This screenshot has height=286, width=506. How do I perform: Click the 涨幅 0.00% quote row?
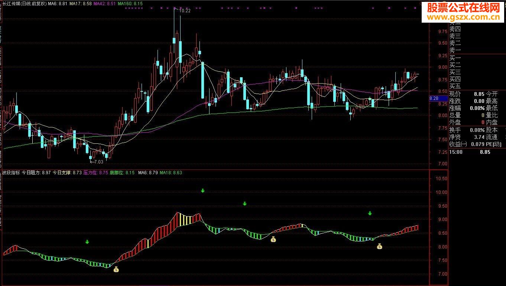(467, 108)
